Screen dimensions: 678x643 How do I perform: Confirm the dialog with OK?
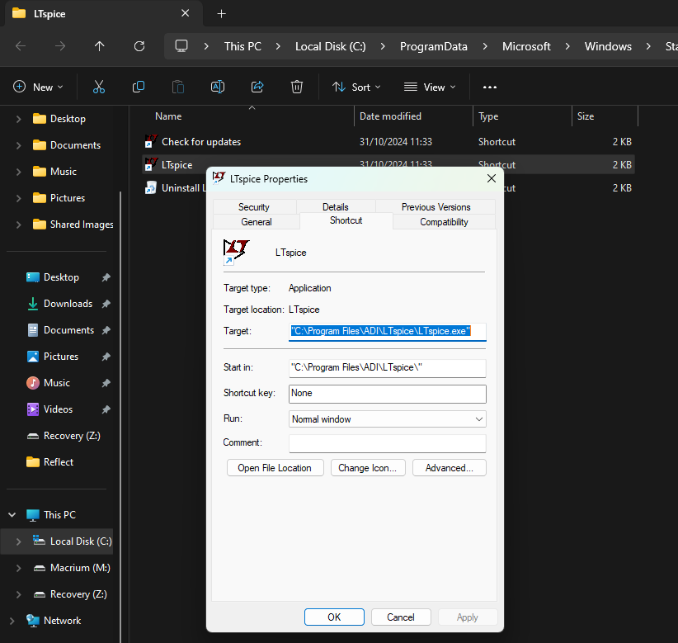click(x=334, y=617)
